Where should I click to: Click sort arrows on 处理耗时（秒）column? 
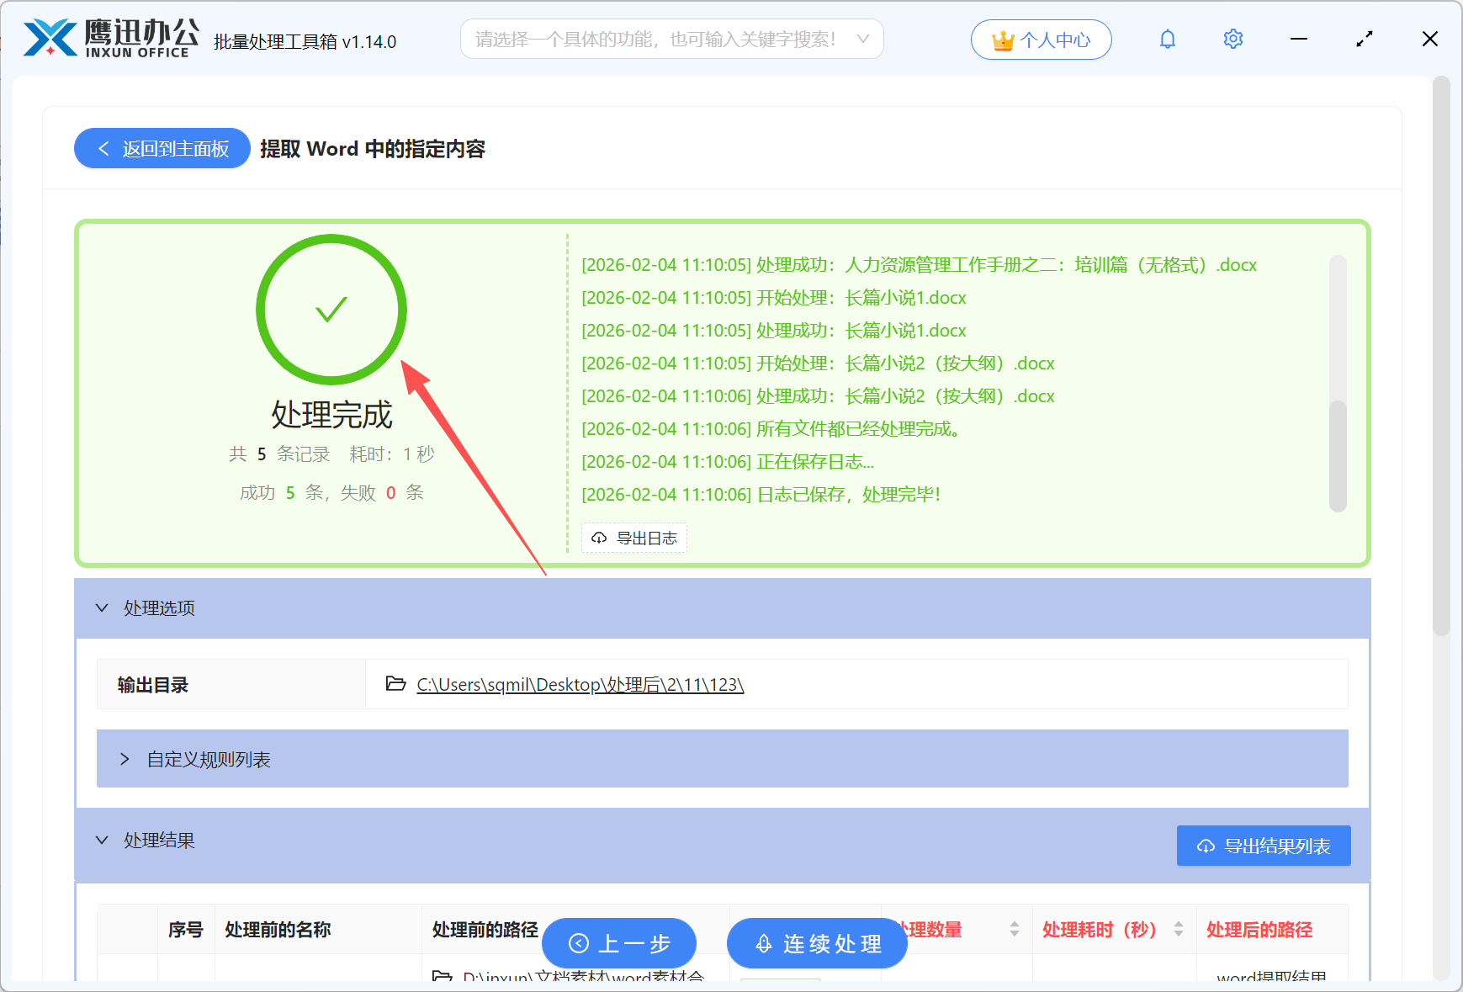pyautogui.click(x=1180, y=930)
